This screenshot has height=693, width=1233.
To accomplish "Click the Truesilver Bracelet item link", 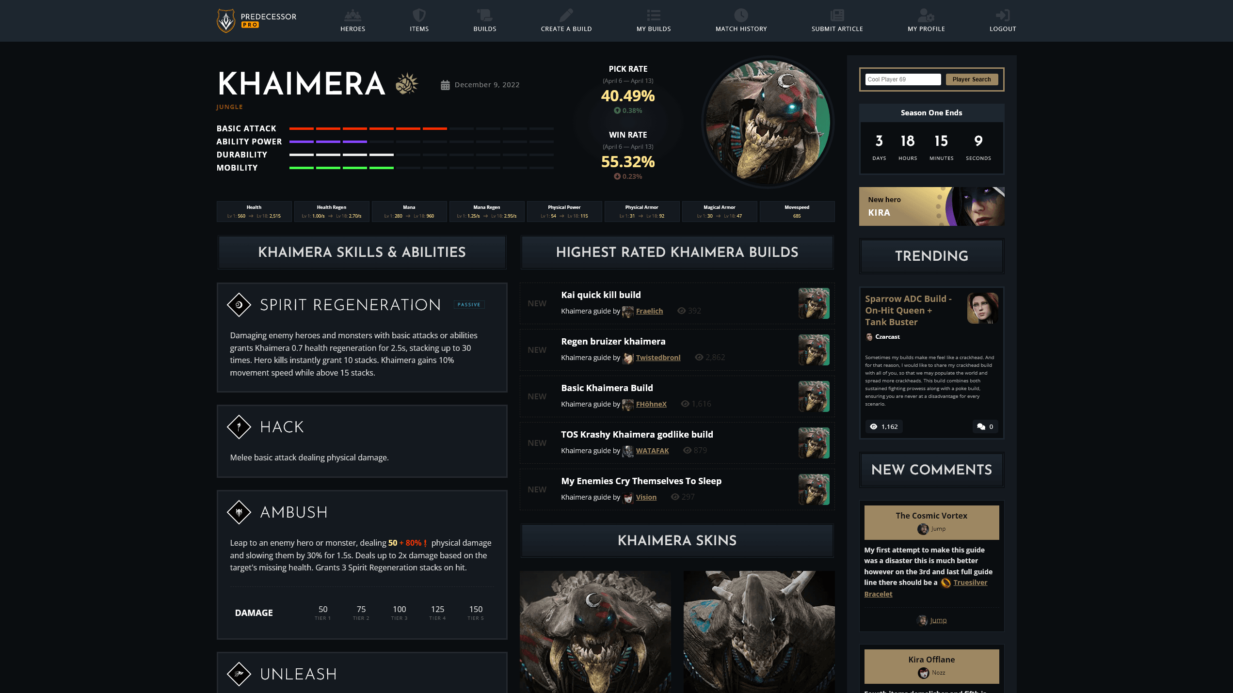I will (x=926, y=588).
